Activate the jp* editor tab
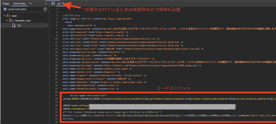The height and width of the screenshot is (124, 276). pos(59,3)
